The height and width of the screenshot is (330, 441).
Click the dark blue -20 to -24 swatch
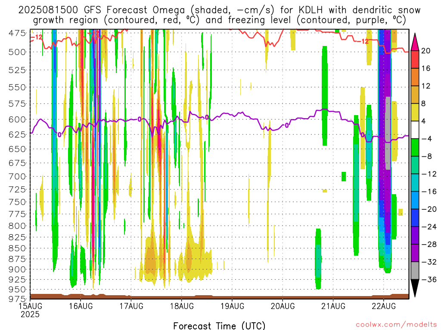tap(415, 218)
